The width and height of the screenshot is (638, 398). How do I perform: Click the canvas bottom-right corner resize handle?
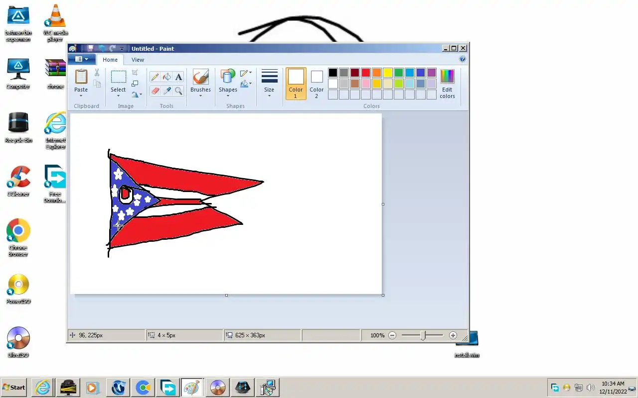click(383, 295)
